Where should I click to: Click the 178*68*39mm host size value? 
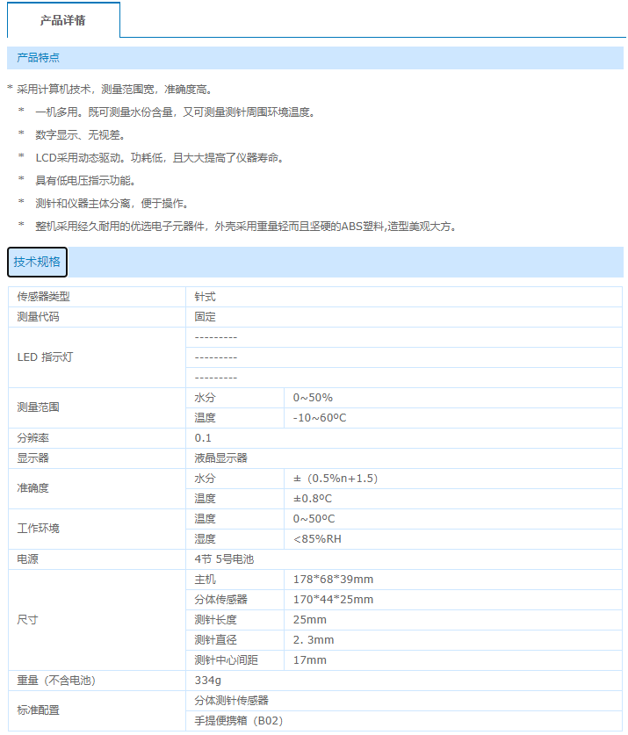coord(333,580)
